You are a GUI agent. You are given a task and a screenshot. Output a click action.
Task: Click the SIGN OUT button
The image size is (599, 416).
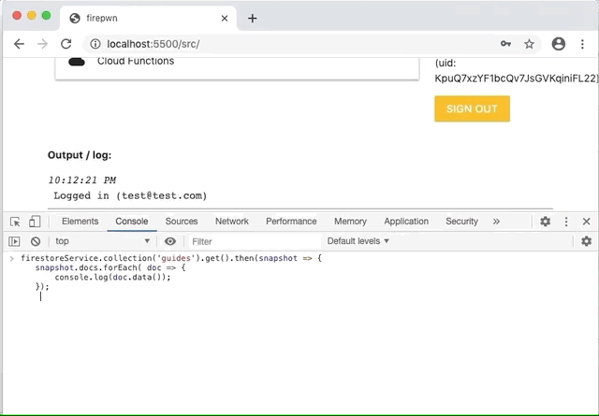(x=472, y=108)
